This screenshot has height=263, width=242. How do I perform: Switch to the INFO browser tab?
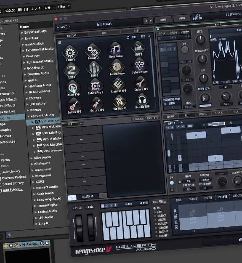coord(104,33)
